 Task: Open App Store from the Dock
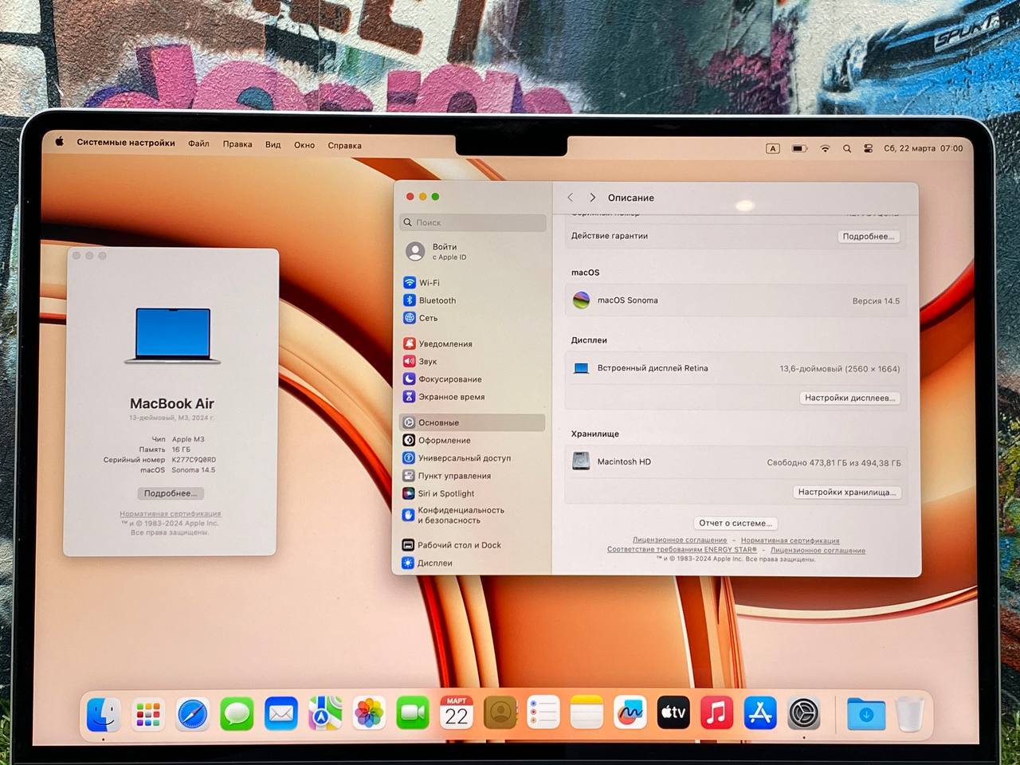point(760,712)
